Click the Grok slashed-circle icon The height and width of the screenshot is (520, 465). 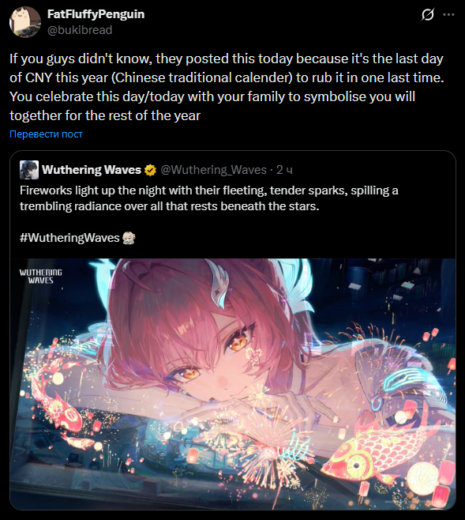coord(428,14)
